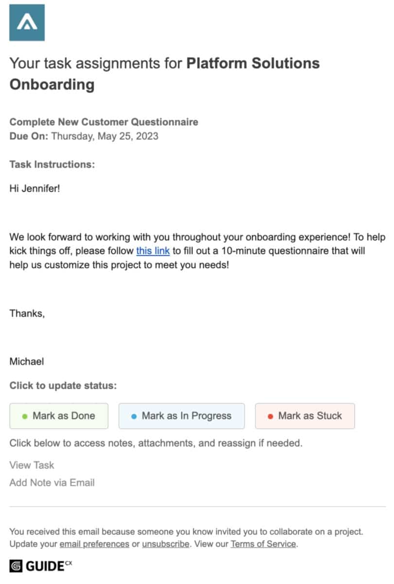Image resolution: width=394 pixels, height=584 pixels.
Task: Click the GUIDEcx logo in the footer
Action: point(41,566)
